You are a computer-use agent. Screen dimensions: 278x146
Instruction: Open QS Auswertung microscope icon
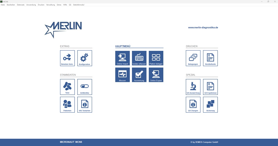(193, 87)
